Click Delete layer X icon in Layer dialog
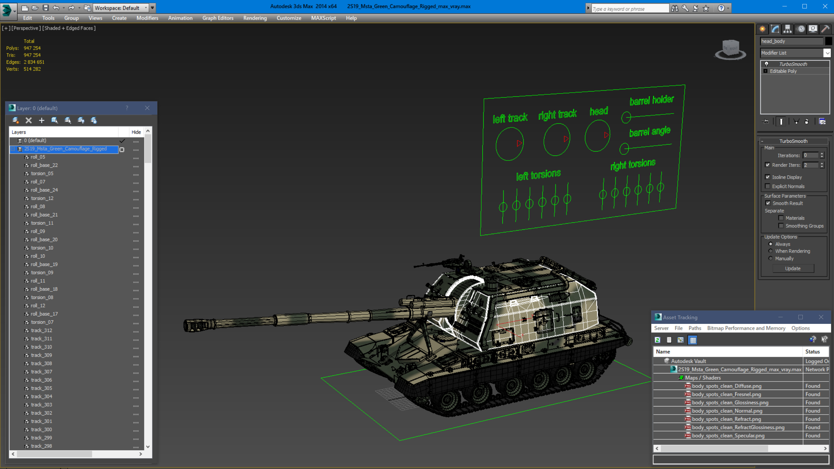834x469 pixels. point(28,121)
